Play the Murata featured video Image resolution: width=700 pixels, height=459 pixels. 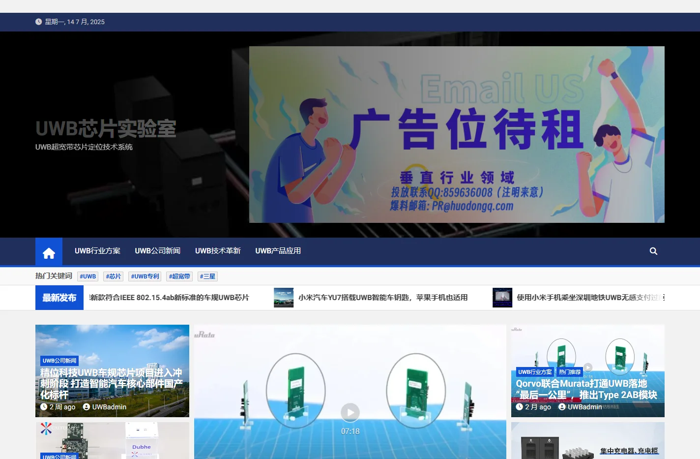pos(350,412)
